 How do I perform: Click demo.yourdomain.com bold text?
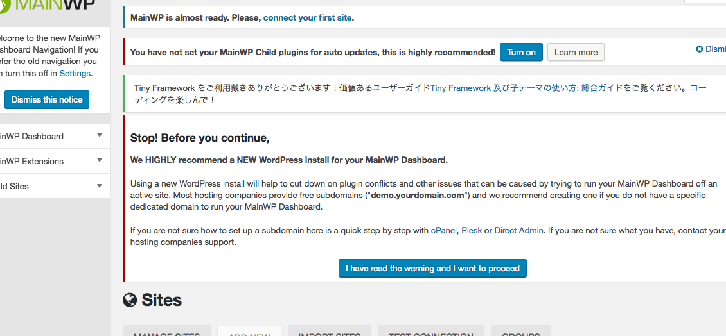(417, 195)
